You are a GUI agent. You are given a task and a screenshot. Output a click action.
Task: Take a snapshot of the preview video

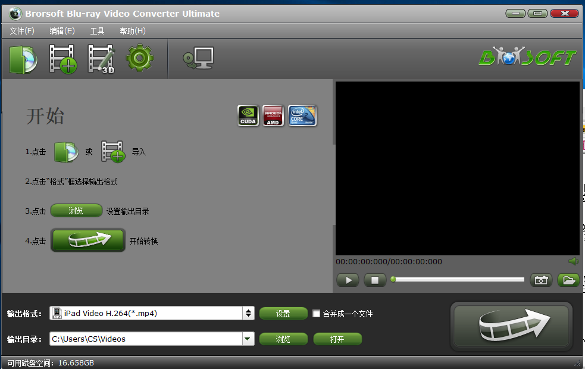click(541, 280)
